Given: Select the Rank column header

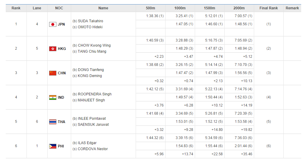Looking at the screenshot, I should point(16,8).
